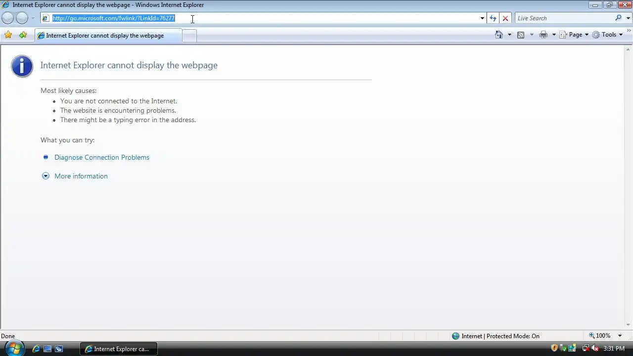
Task: Expand the Feeds dropdown arrow
Action: (532, 35)
